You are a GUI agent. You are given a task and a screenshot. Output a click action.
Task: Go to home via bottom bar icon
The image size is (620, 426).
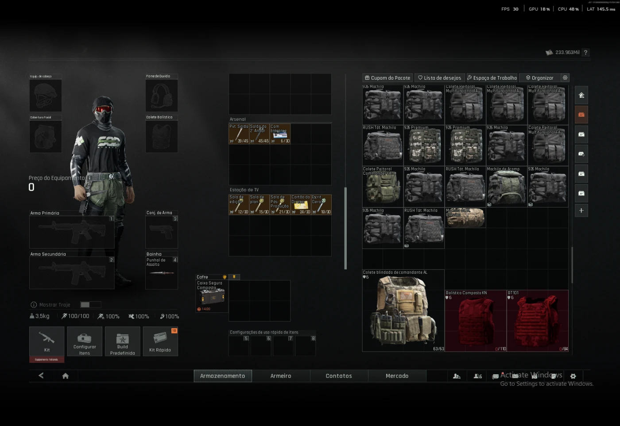coord(66,376)
